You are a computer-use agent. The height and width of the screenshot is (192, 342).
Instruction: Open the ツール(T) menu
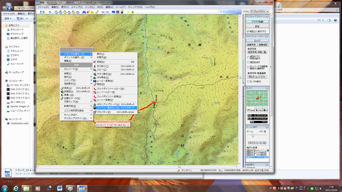tap(121, 7)
